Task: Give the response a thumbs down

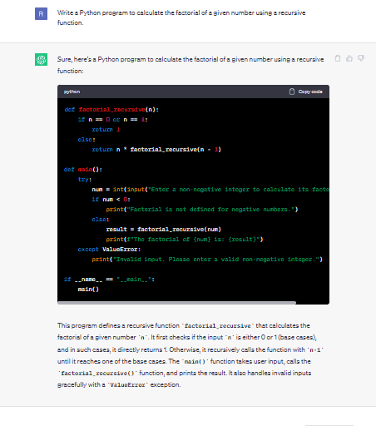Action: 361,58
